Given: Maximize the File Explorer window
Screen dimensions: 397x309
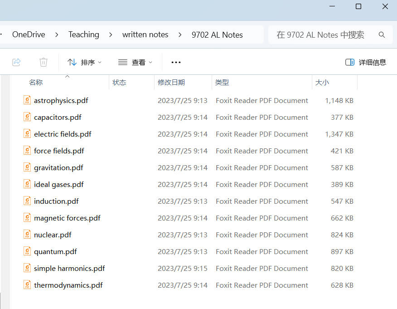Looking at the screenshot, I should (358, 6).
